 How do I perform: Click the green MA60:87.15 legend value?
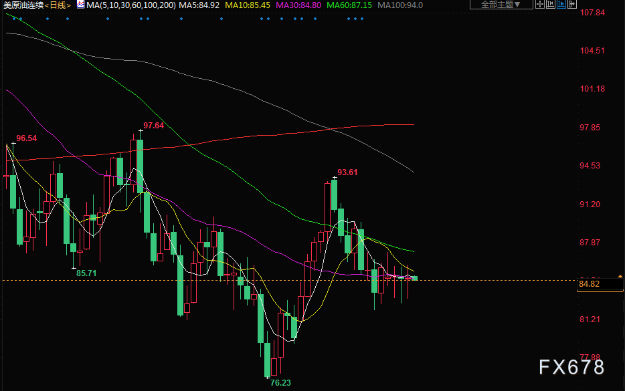tap(349, 5)
